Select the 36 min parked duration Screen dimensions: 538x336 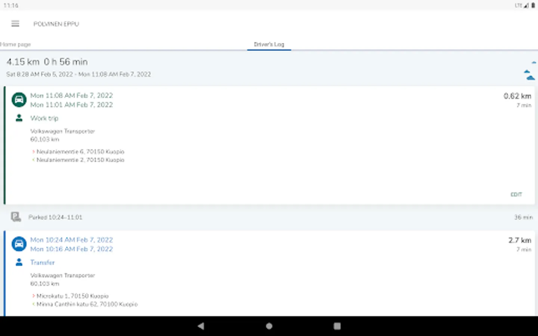(x=523, y=217)
